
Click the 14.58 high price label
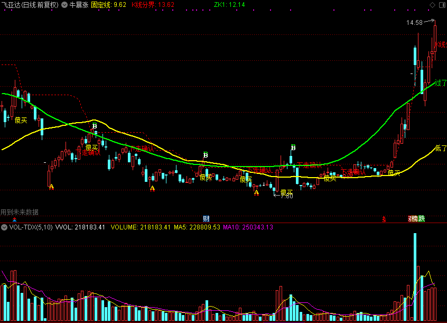414,23
